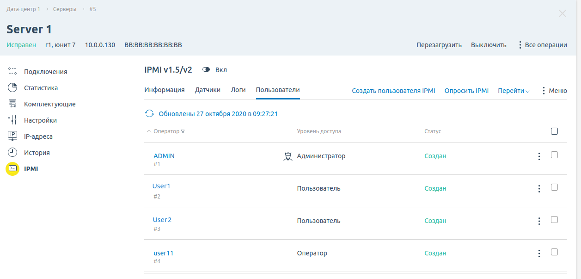
Task: Switch to the Логи tab
Action: pos(238,90)
